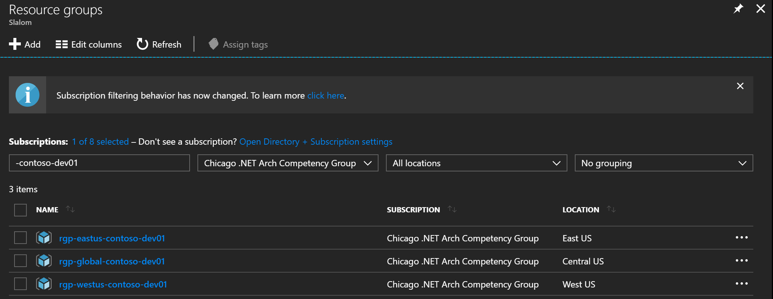Click the East US location cell
This screenshot has height=299, width=773.
[x=577, y=238]
